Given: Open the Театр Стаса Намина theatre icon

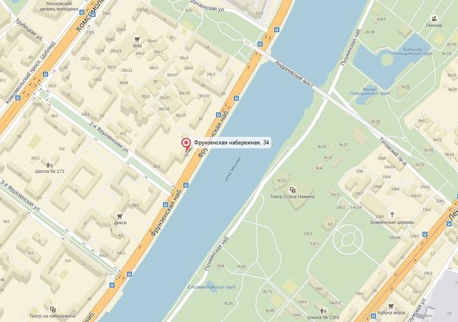Looking at the screenshot, I should point(292,190).
